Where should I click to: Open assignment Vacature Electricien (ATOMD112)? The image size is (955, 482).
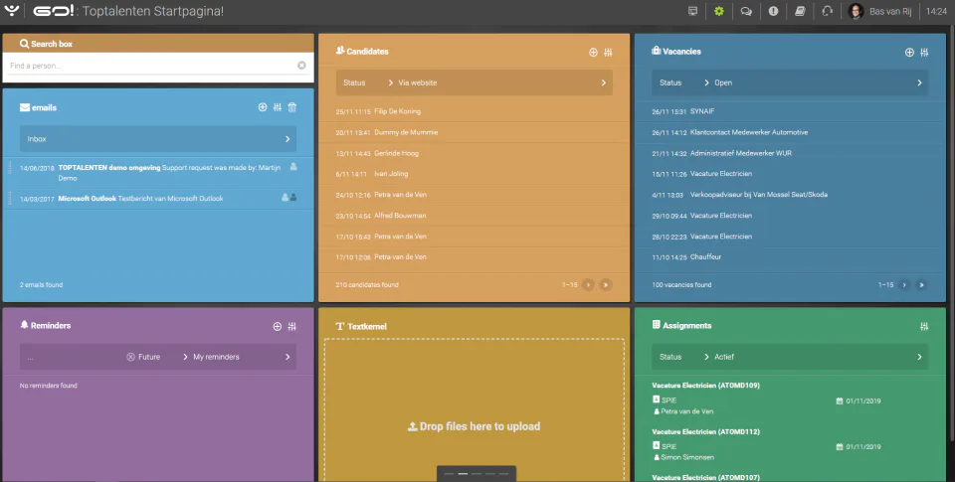point(706,431)
